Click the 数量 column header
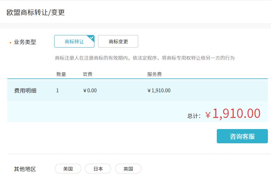 pyautogui.click(x=61, y=74)
